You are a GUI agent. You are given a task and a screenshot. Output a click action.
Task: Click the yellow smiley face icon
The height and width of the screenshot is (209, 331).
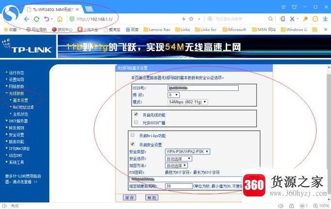coord(315,19)
